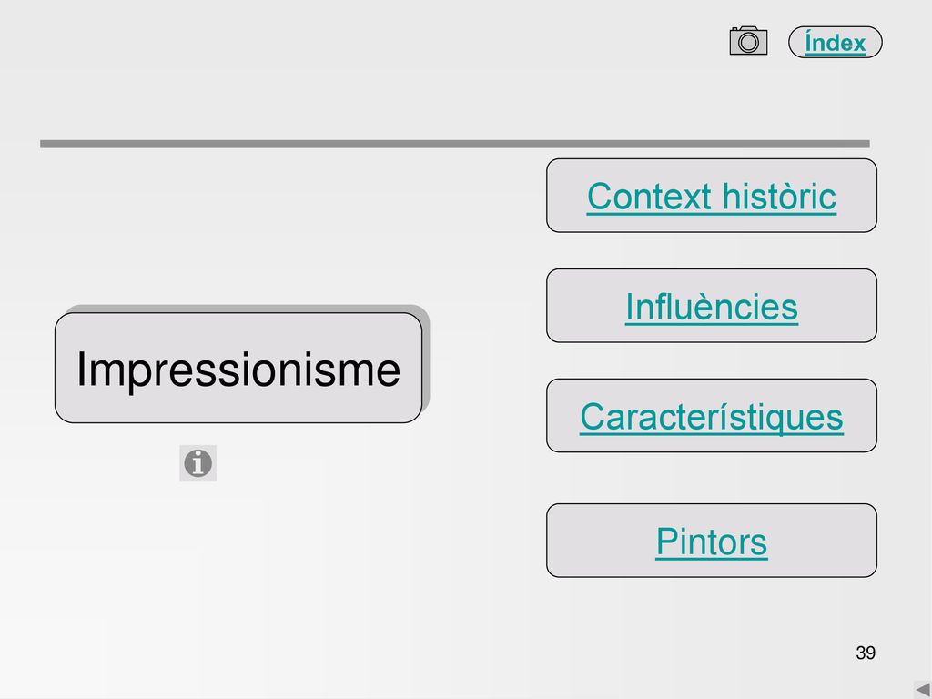The height and width of the screenshot is (699, 932).
Task: Select the Impressionisme title box
Action: pyautogui.click(x=238, y=368)
